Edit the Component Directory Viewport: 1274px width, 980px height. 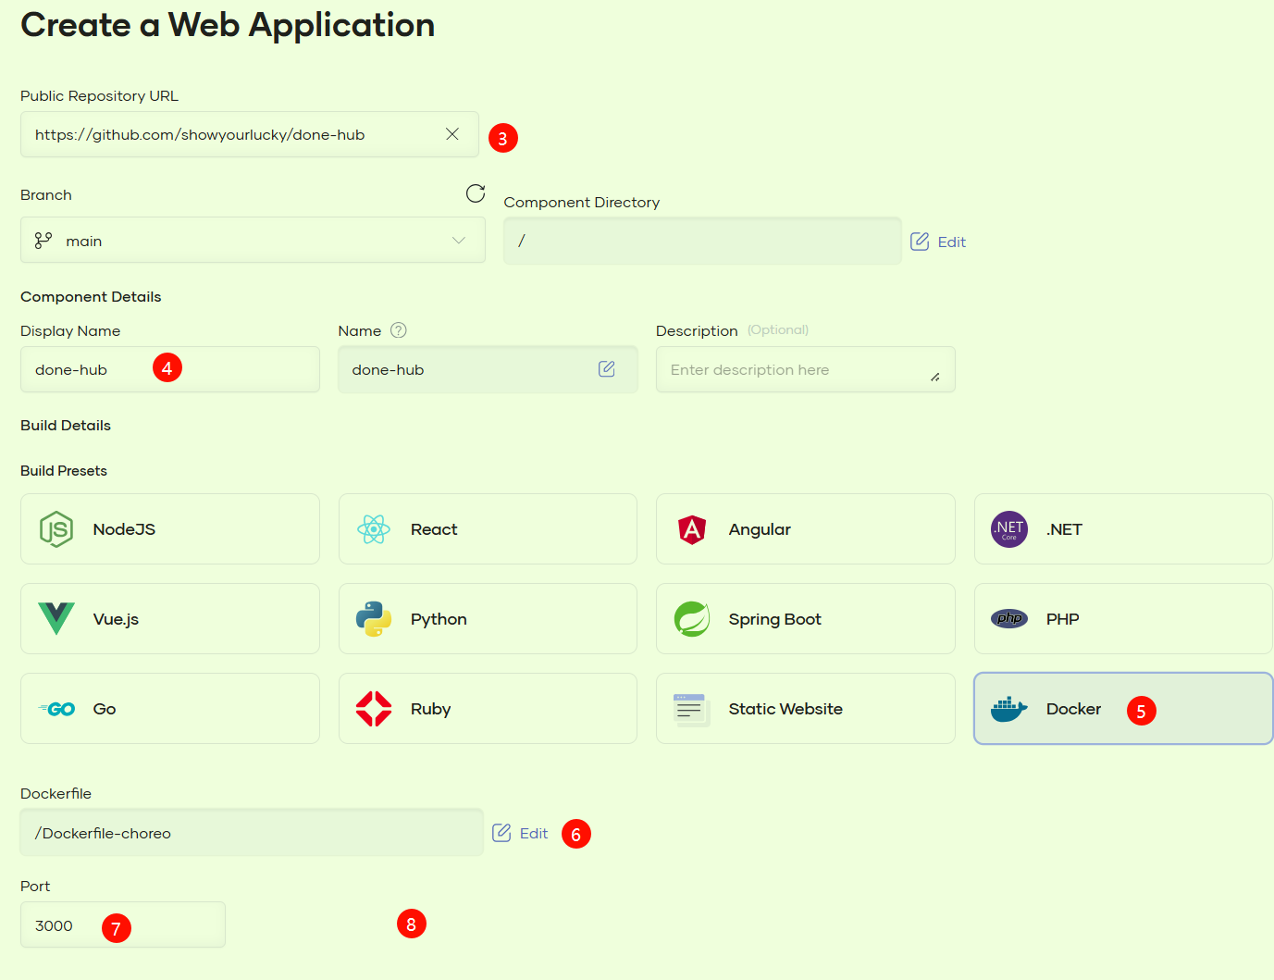(938, 242)
